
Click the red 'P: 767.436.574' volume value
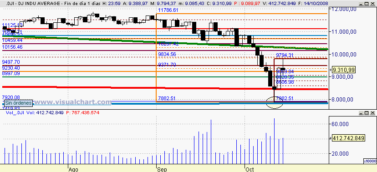tap(82, 113)
